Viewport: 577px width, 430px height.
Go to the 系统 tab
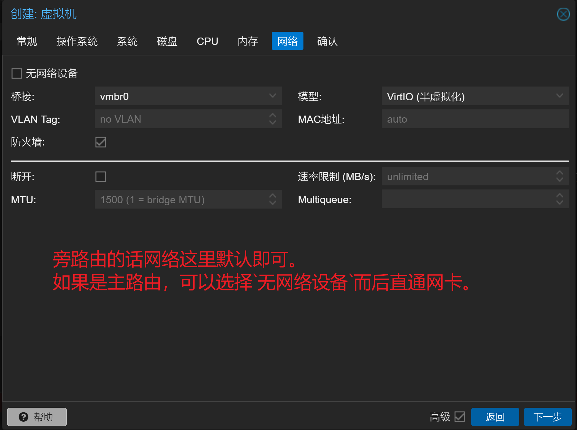point(127,41)
